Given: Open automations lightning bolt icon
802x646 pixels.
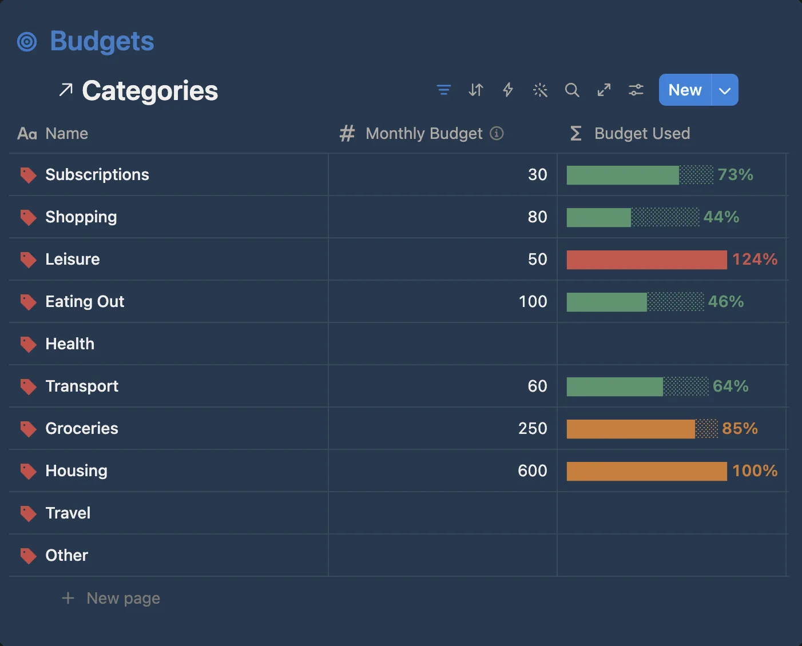Looking at the screenshot, I should 508,90.
